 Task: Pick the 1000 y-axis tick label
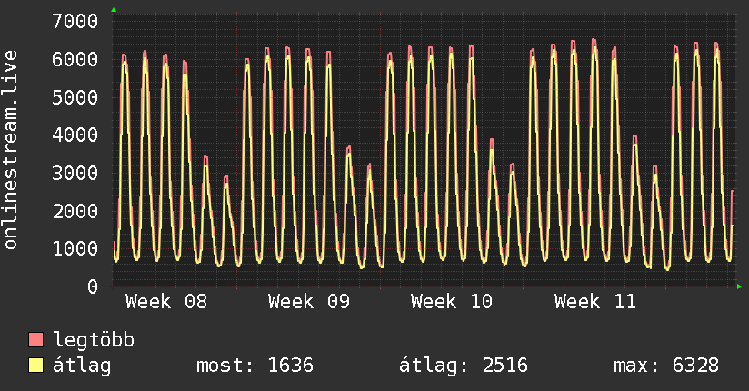[75, 248]
